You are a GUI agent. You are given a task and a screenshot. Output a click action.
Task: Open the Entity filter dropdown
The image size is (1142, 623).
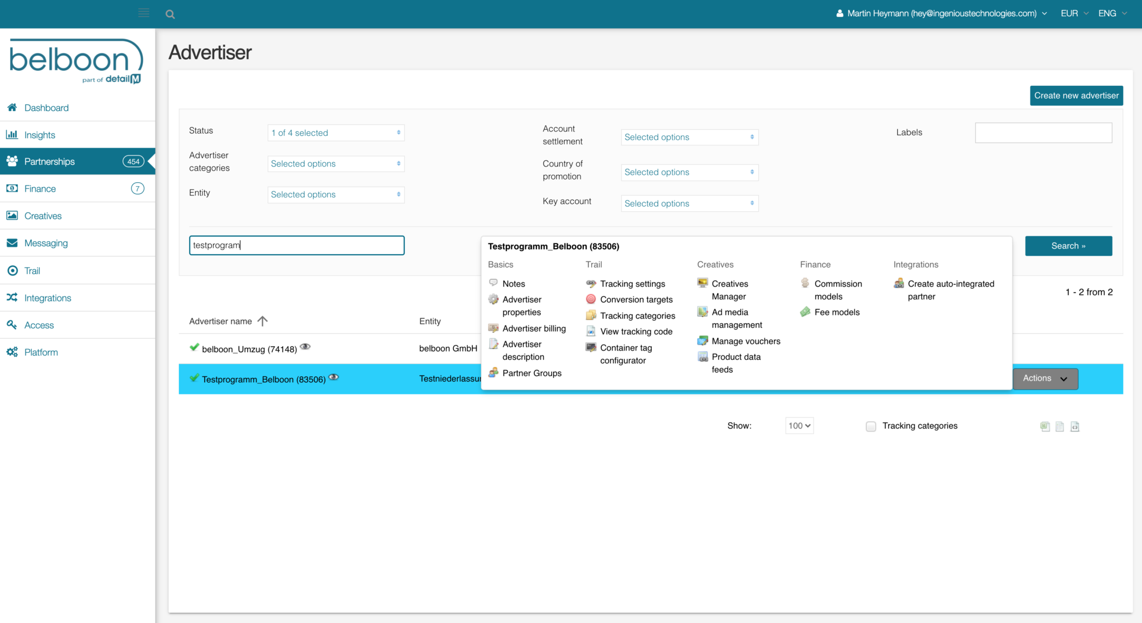336,194
